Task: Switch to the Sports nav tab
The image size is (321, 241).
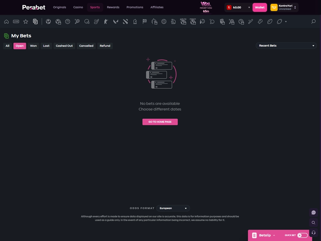Action: pyautogui.click(x=95, y=7)
